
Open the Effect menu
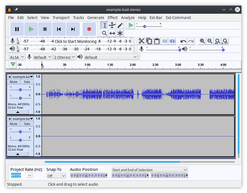coord(112,18)
